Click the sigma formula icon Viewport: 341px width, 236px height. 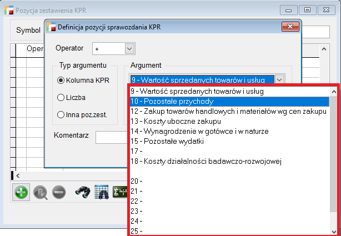pyautogui.click(x=119, y=192)
